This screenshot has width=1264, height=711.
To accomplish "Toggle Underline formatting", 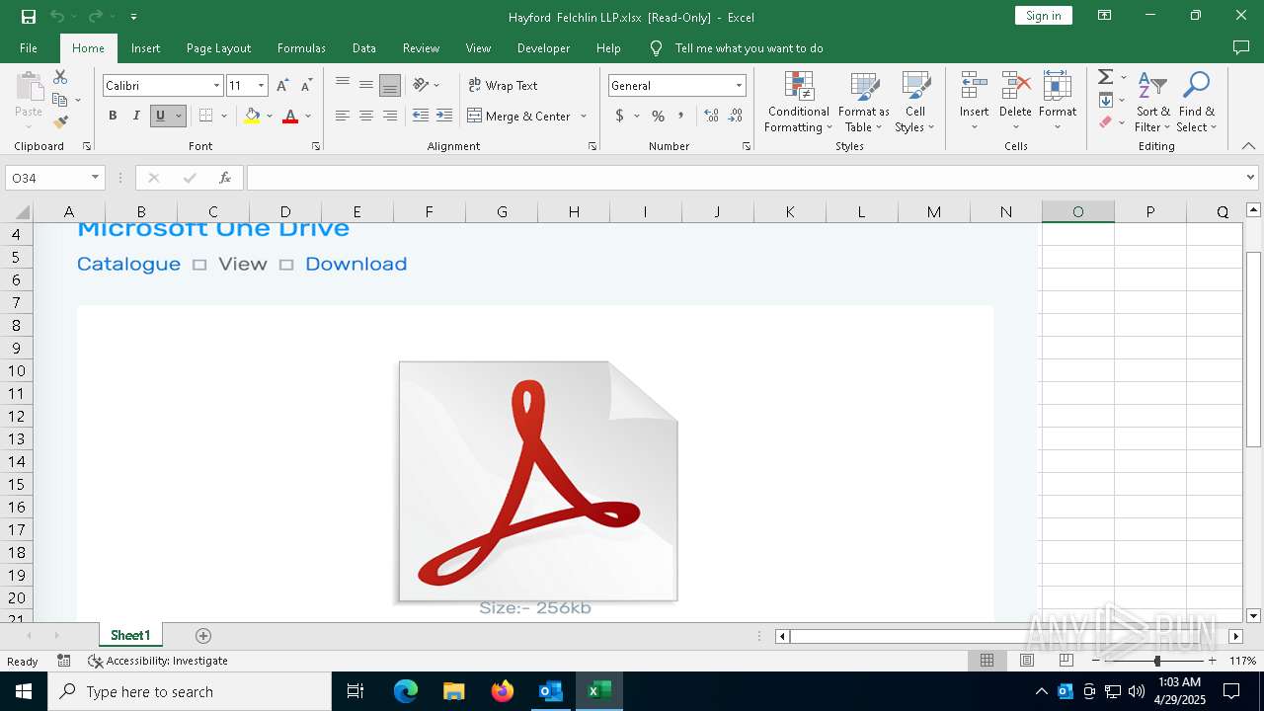I will [x=160, y=116].
